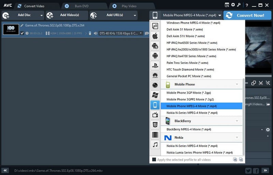This screenshot has height=175, width=273.
Task: Click the Convert Now! button
Action: 247,15
